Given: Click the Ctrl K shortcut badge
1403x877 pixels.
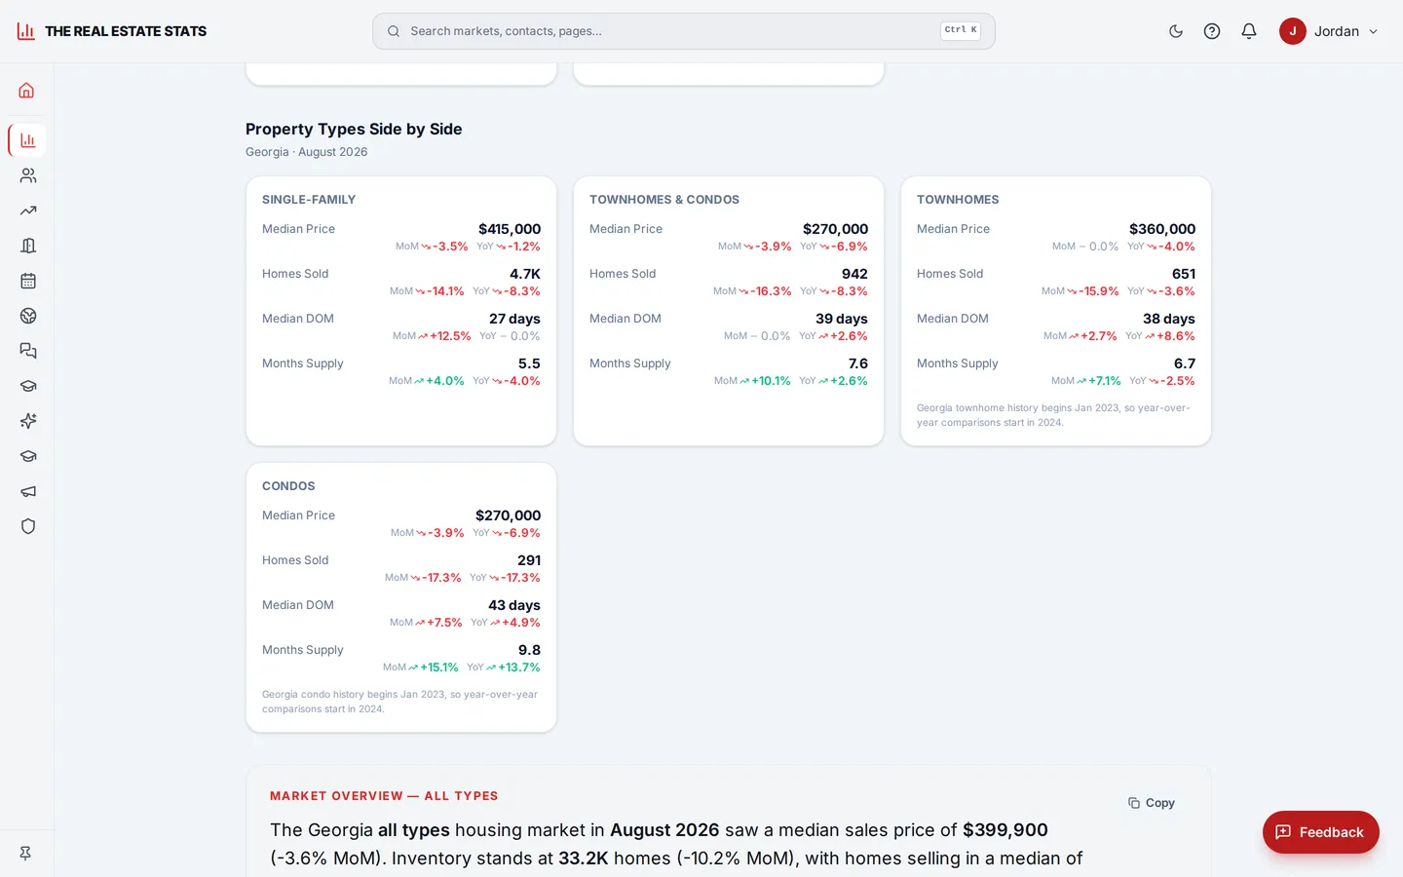Looking at the screenshot, I should click(x=960, y=30).
